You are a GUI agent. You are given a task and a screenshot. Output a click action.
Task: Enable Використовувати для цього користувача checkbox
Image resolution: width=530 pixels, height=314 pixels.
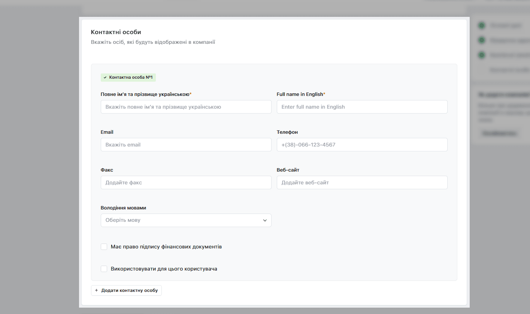tap(104, 269)
